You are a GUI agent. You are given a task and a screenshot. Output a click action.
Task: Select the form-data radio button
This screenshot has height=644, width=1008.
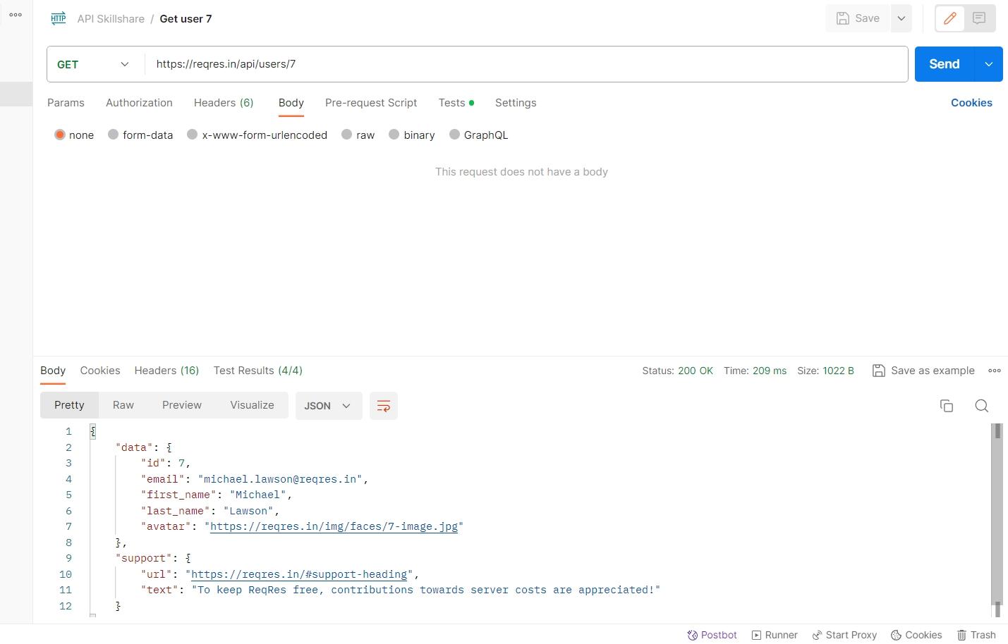pyautogui.click(x=113, y=135)
